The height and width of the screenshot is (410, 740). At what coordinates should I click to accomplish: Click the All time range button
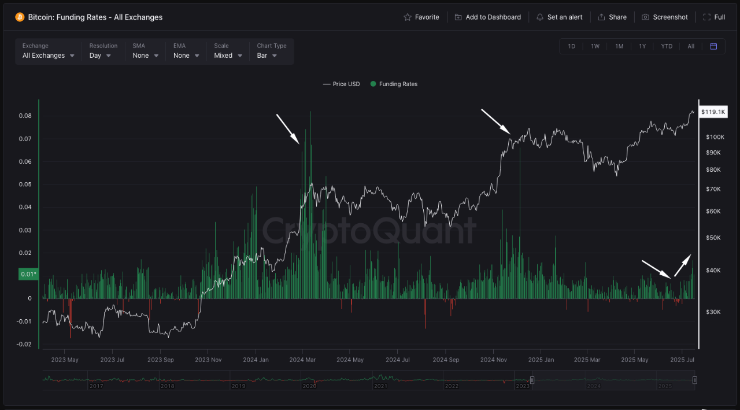690,46
